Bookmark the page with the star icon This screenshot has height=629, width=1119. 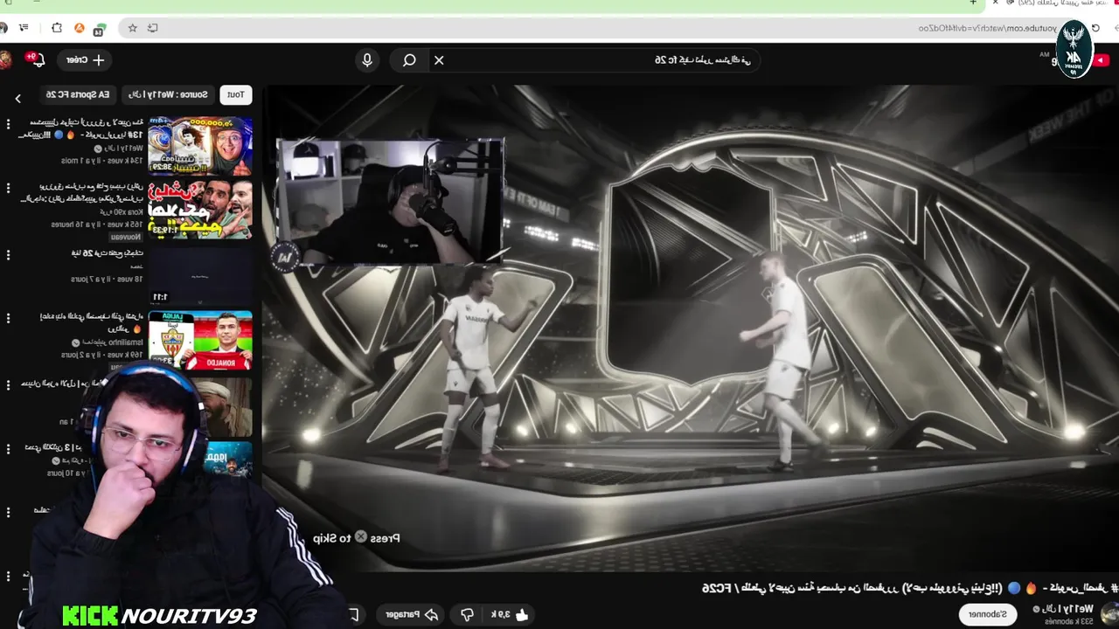click(x=133, y=28)
